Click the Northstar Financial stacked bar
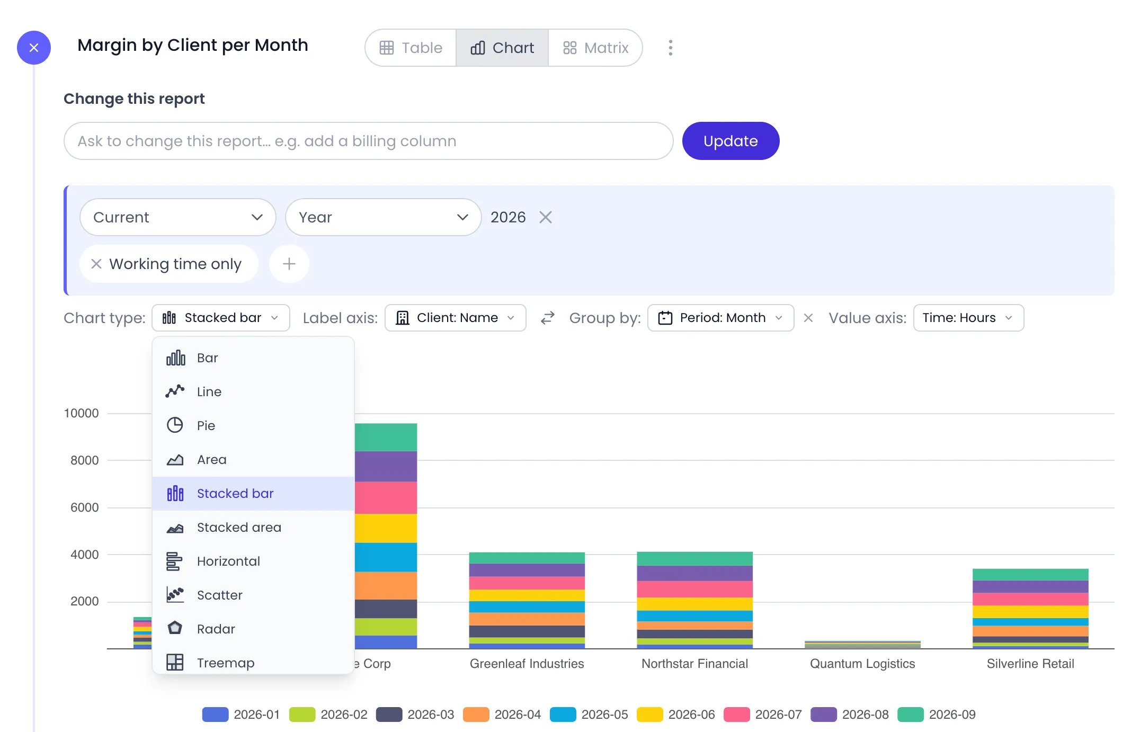The image size is (1140, 732). [695, 600]
